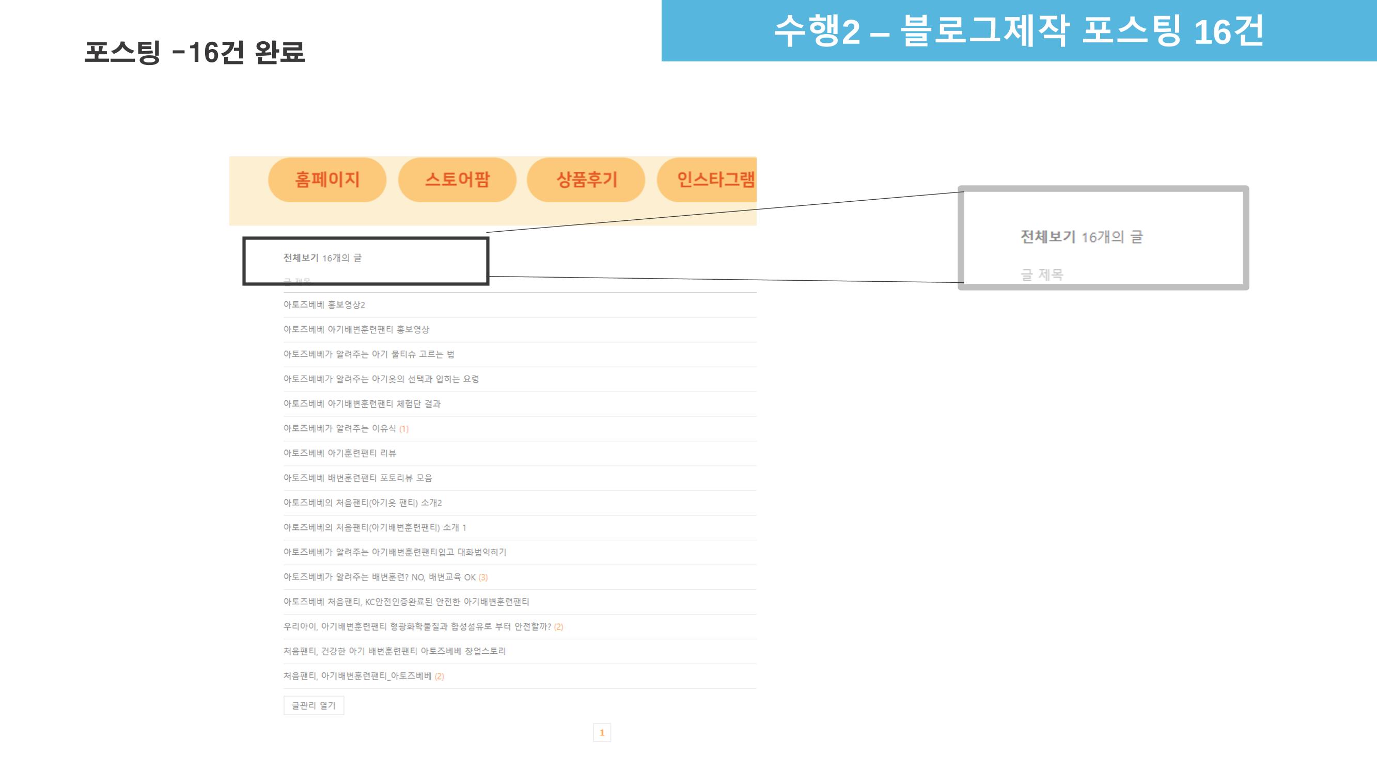Open post 처음팬티(아기옷 팬티) 소개2
The image size is (1377, 774).
tap(363, 503)
